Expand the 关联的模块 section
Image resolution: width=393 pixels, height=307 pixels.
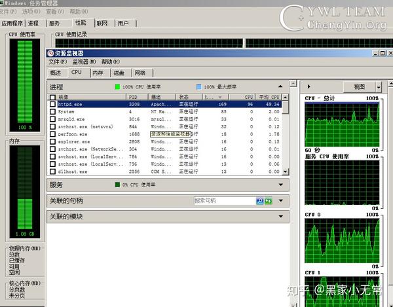tap(281, 217)
